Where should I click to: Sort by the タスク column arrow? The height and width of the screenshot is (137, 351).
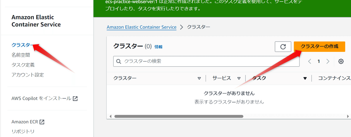pos(305,78)
